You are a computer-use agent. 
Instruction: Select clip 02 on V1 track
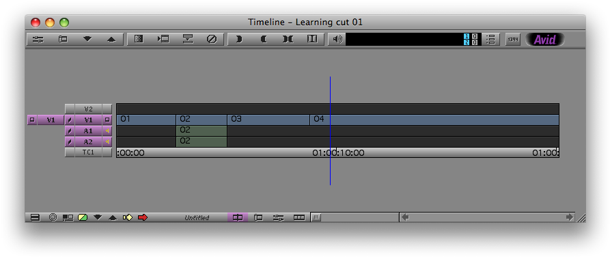[x=202, y=120]
